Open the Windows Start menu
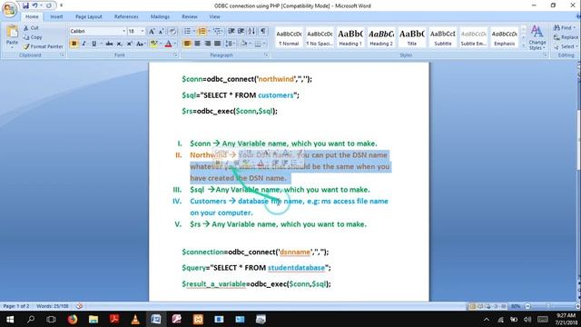 tap(10, 319)
